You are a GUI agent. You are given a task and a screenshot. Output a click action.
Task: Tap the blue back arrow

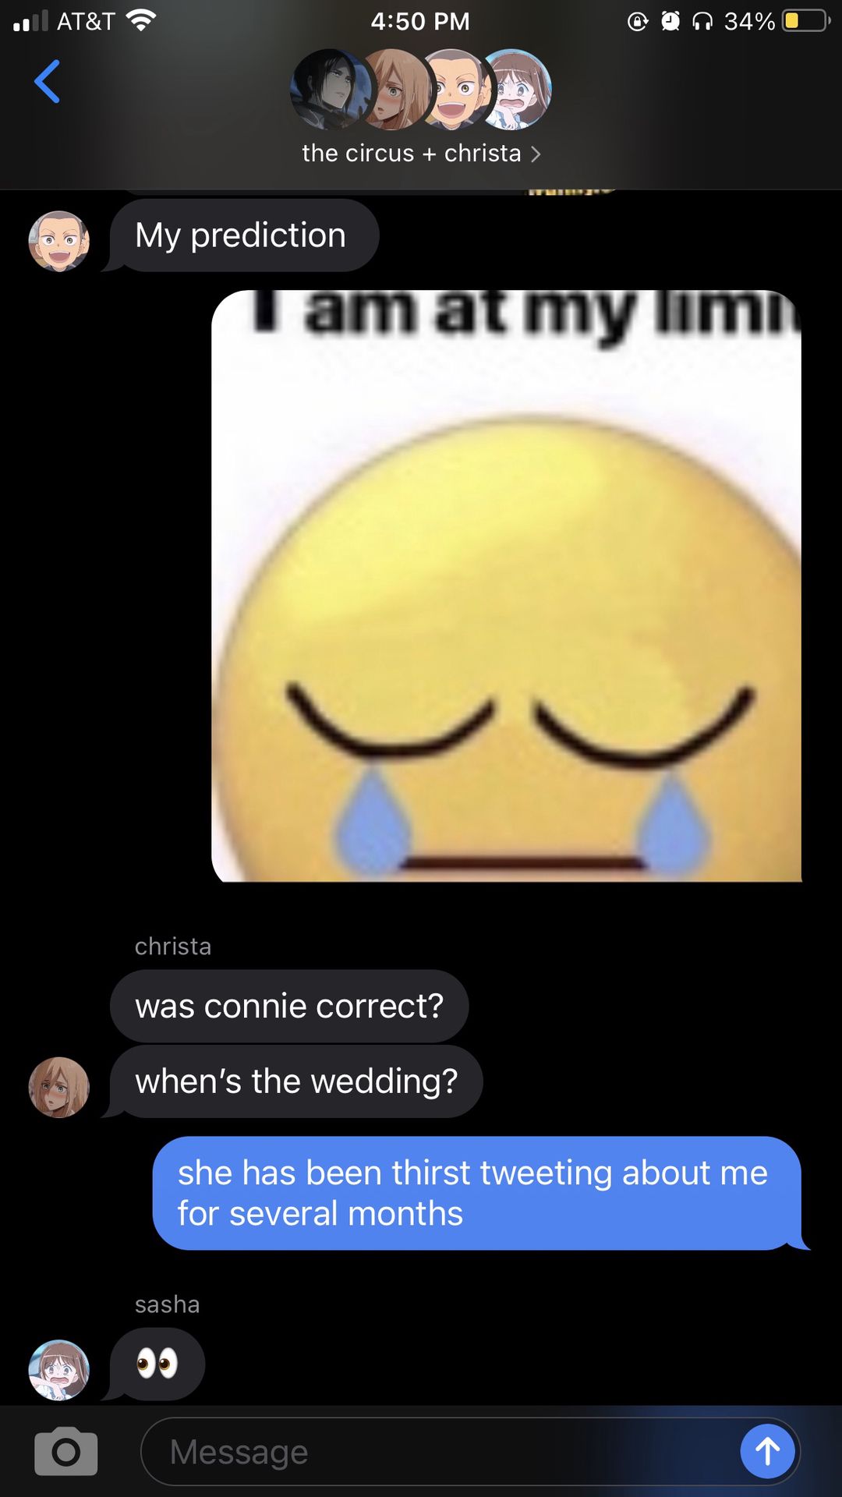47,81
